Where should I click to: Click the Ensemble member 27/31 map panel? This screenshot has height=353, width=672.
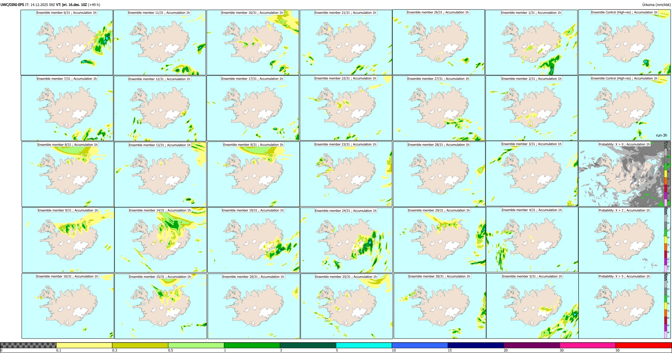tap(439, 108)
